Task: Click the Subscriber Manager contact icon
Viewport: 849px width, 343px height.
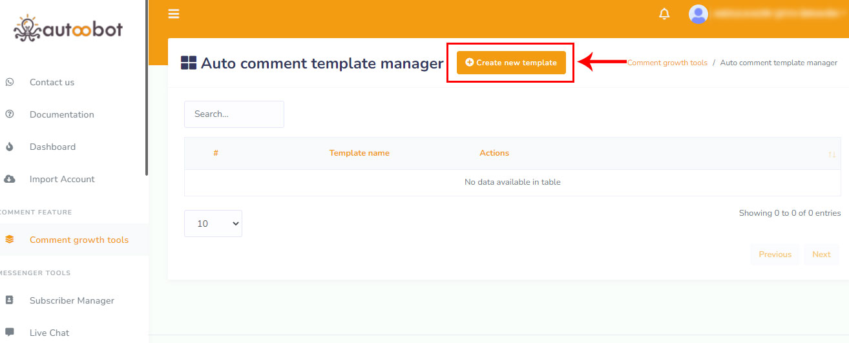Action: click(10, 300)
